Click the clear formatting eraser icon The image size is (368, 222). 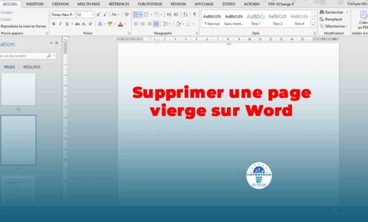[x=126, y=15]
